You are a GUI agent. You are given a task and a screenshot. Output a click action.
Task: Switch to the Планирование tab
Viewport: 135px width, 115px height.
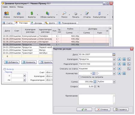[x=68, y=23]
